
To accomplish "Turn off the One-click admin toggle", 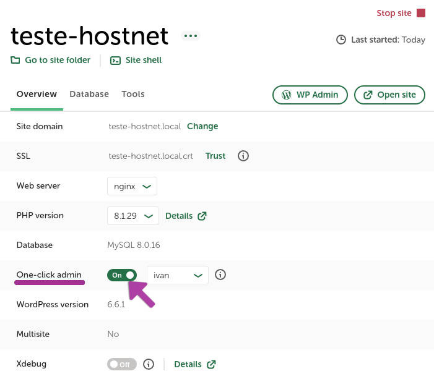I will (x=122, y=275).
